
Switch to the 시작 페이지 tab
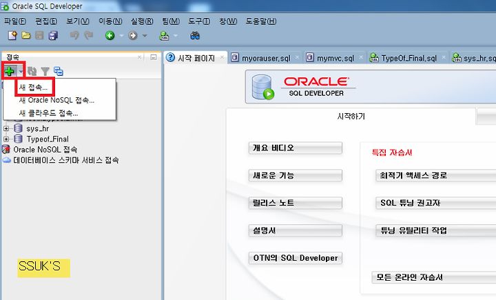coord(196,58)
